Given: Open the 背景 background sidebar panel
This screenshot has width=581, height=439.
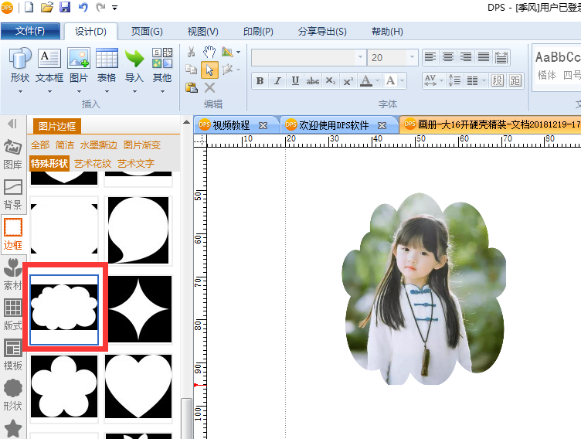Looking at the screenshot, I should tap(13, 194).
